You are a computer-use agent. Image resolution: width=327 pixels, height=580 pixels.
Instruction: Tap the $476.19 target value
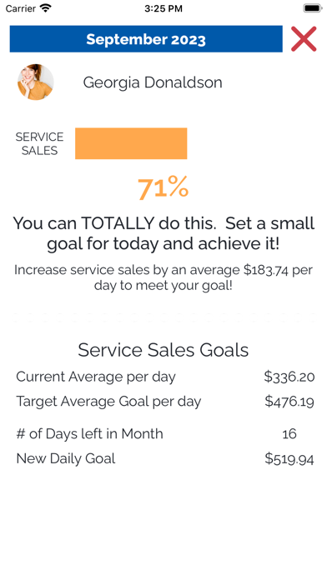(x=289, y=402)
